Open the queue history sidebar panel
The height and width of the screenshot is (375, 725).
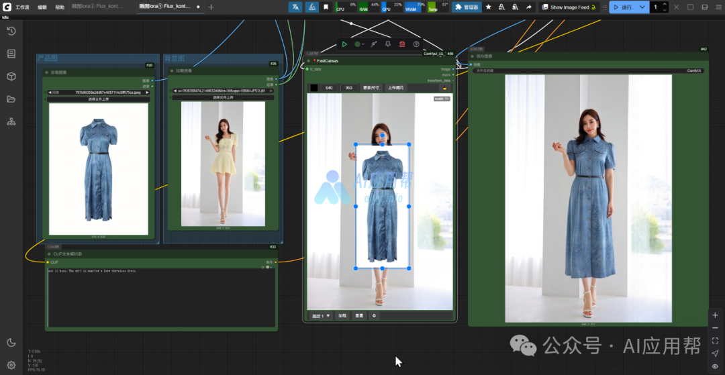(x=11, y=31)
